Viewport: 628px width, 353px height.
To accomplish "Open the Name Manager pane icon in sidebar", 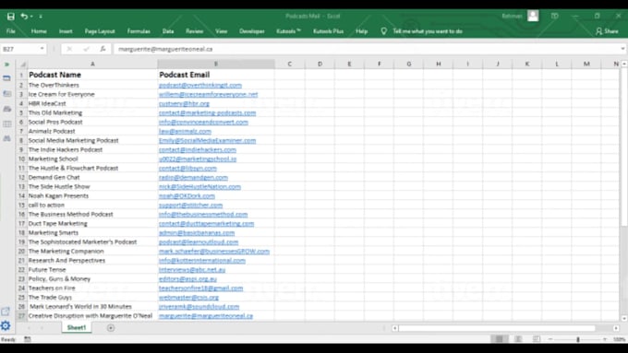I will [6, 109].
